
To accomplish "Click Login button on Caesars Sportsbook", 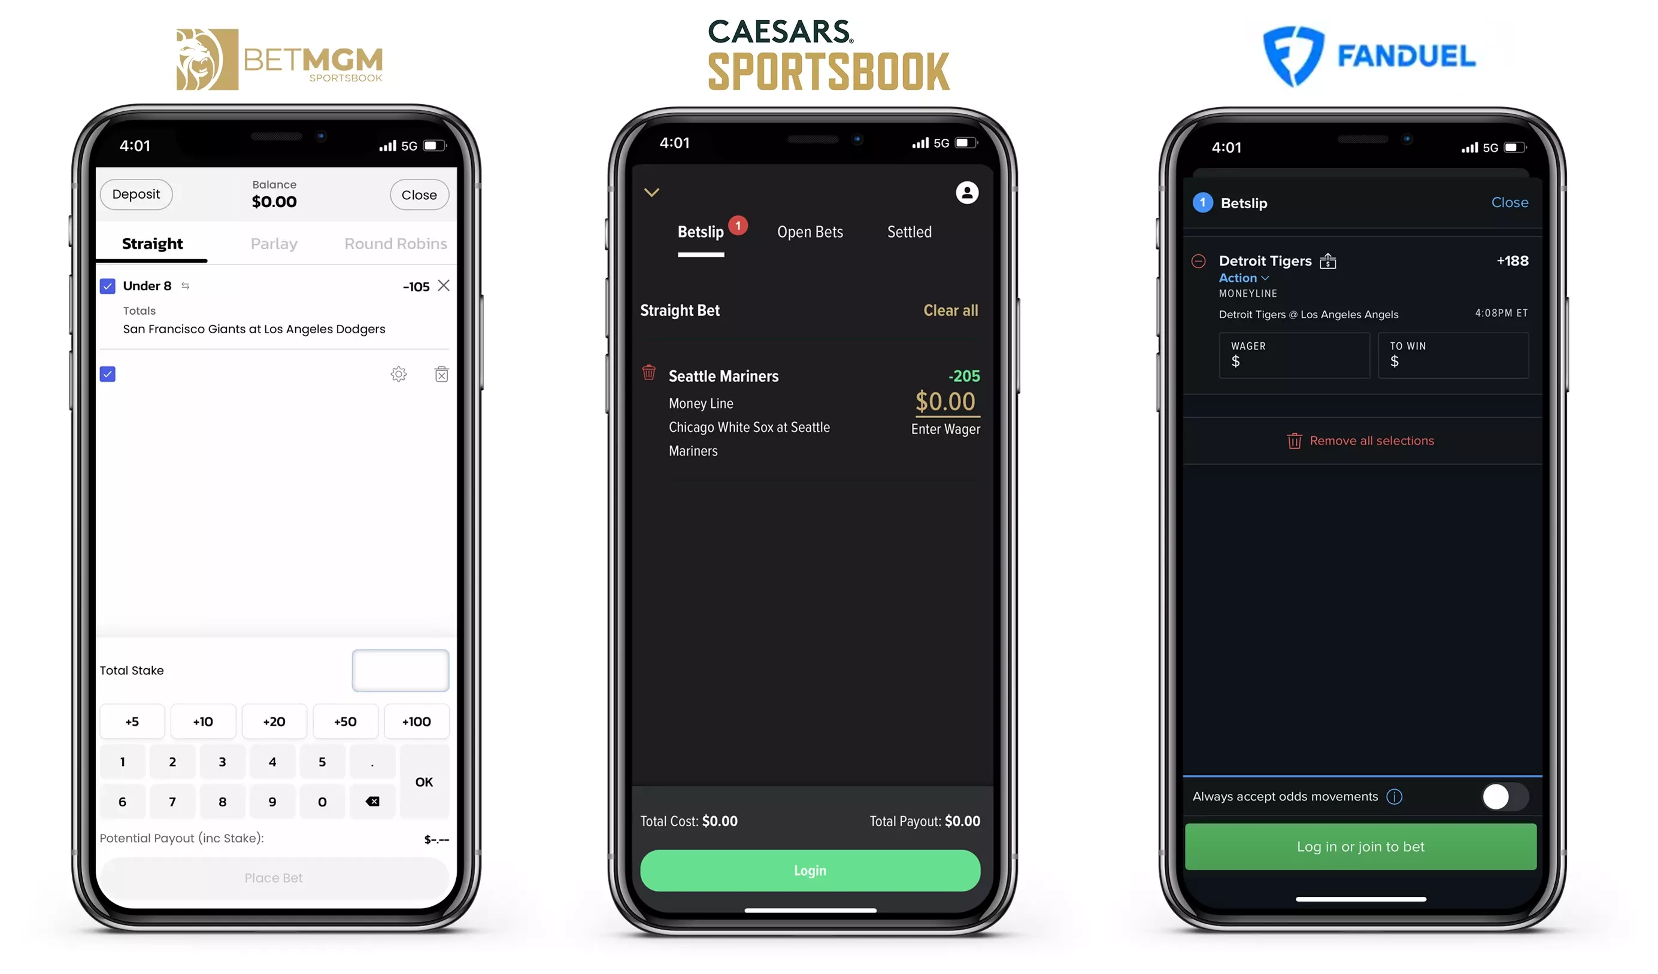I will coord(809,870).
